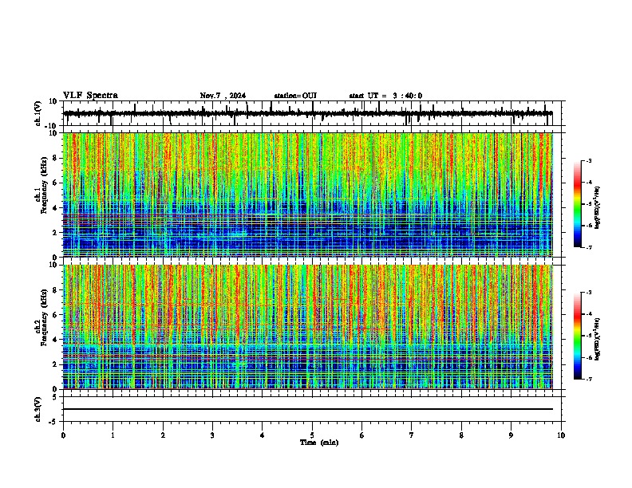Screen dimensions: 632x488
Task: Click the flat line in ch.3 panel
Action: 308,409
